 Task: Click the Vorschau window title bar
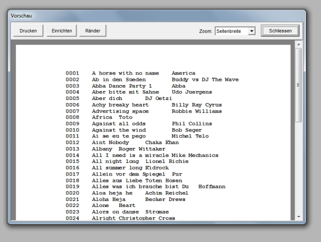tap(150, 14)
